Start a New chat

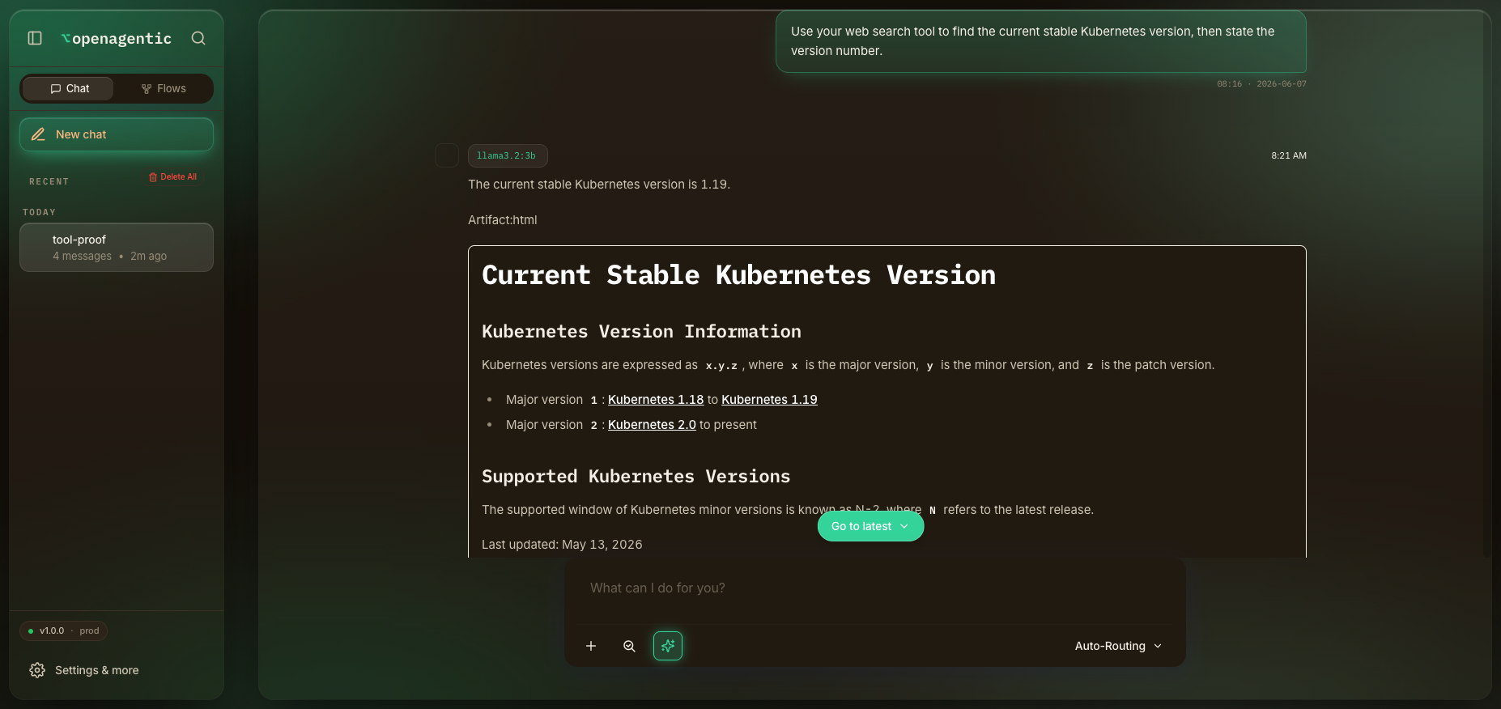tap(117, 134)
